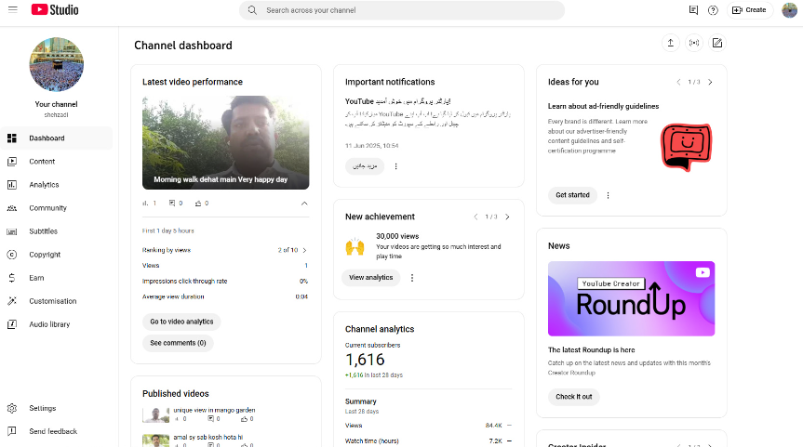
Task: Click the '30,000 views' achievement text
Action: pos(397,236)
